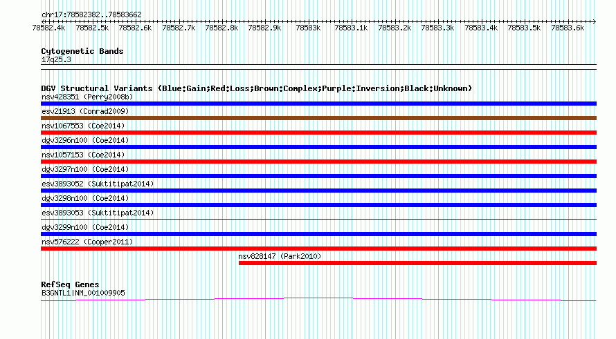Open variant esv3893053 (Suktitipat2014) label
616x339 pixels.
click(x=98, y=213)
